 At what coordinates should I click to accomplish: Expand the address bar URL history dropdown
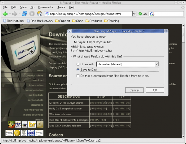[134, 14]
